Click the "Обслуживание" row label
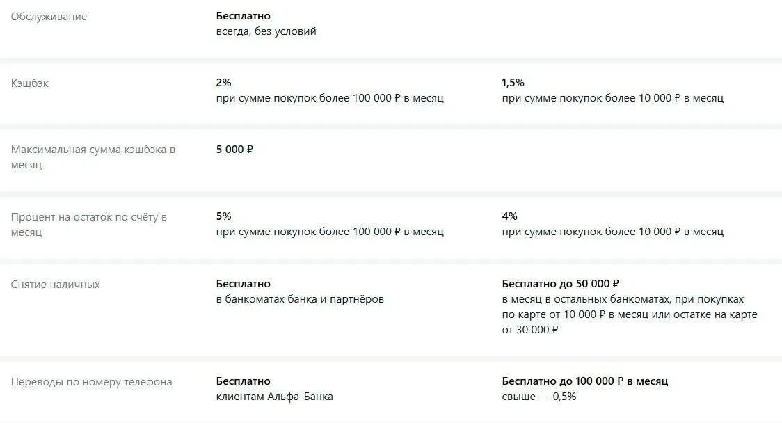 [x=49, y=16]
